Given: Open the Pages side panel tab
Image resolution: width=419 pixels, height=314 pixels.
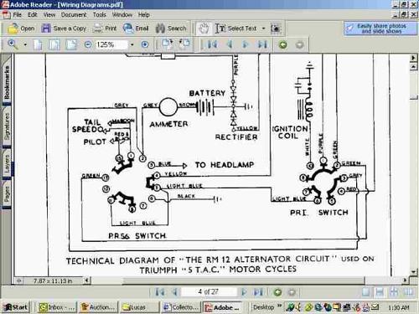Looking at the screenshot, I should click(7, 194).
